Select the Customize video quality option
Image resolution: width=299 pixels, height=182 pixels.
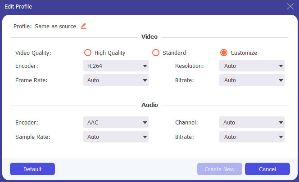tap(224, 53)
